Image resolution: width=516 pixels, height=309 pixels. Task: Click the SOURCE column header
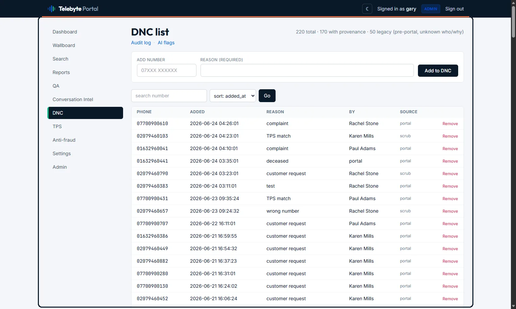pos(408,112)
